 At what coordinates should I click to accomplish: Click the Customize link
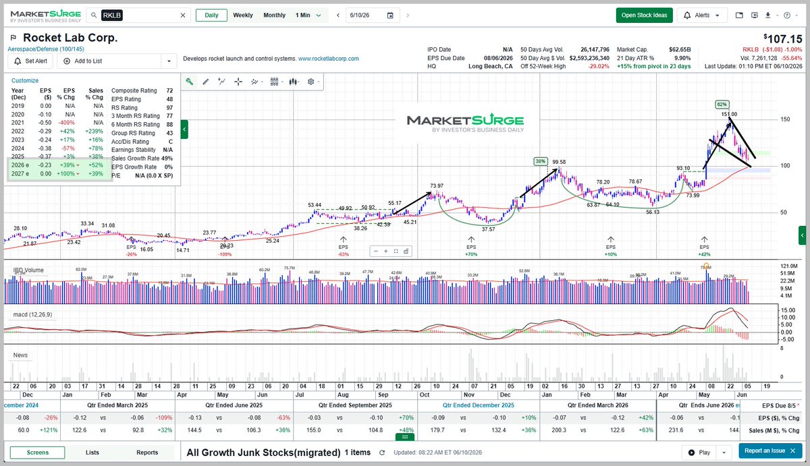25,80
